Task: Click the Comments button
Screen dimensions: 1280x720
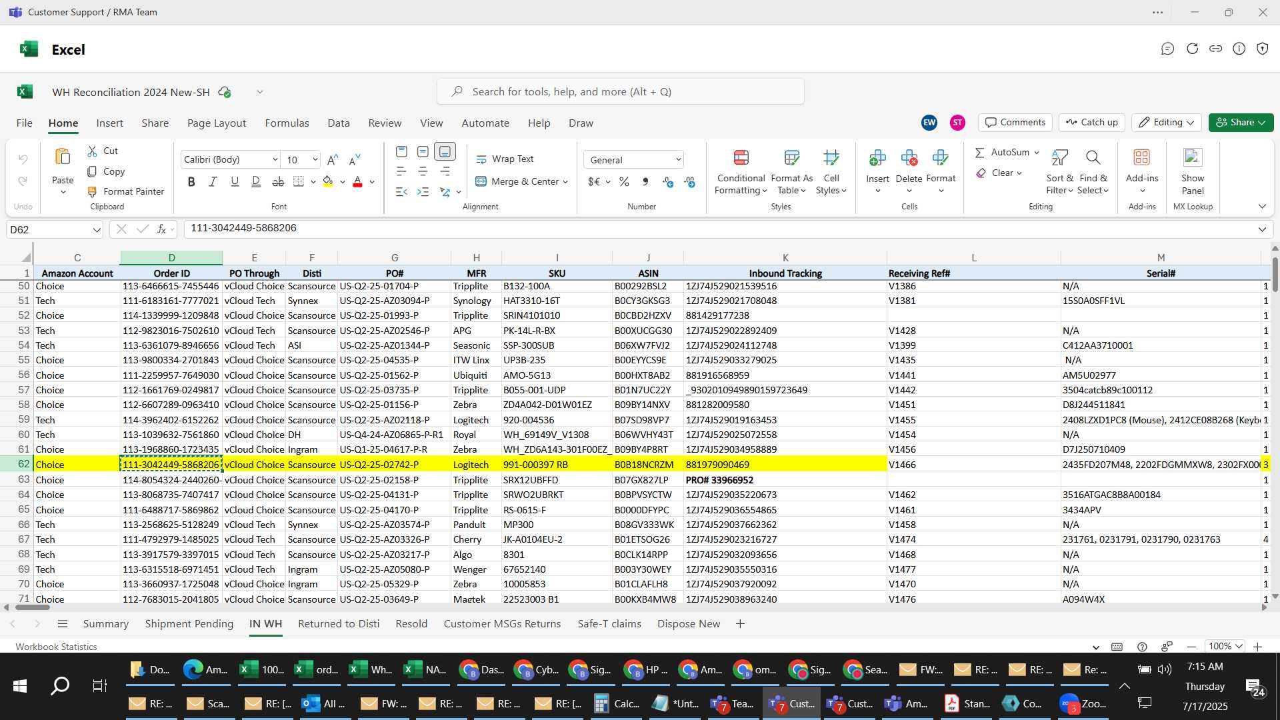Action: pyautogui.click(x=1015, y=122)
